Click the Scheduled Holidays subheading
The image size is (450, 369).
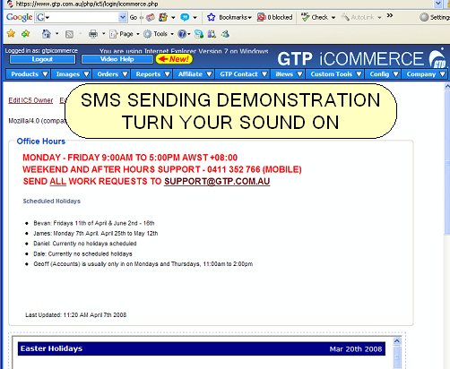[x=52, y=201]
